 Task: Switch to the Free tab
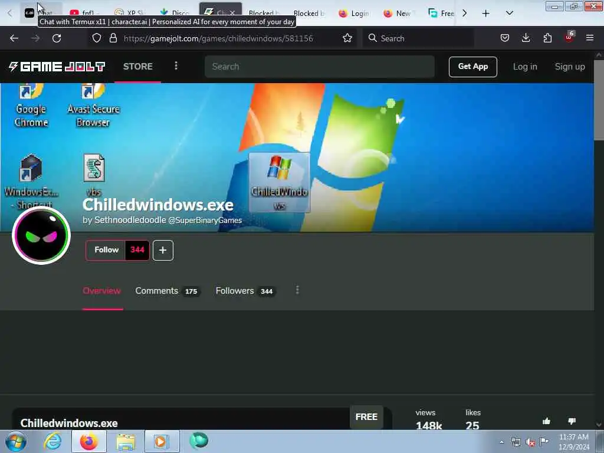click(441, 14)
